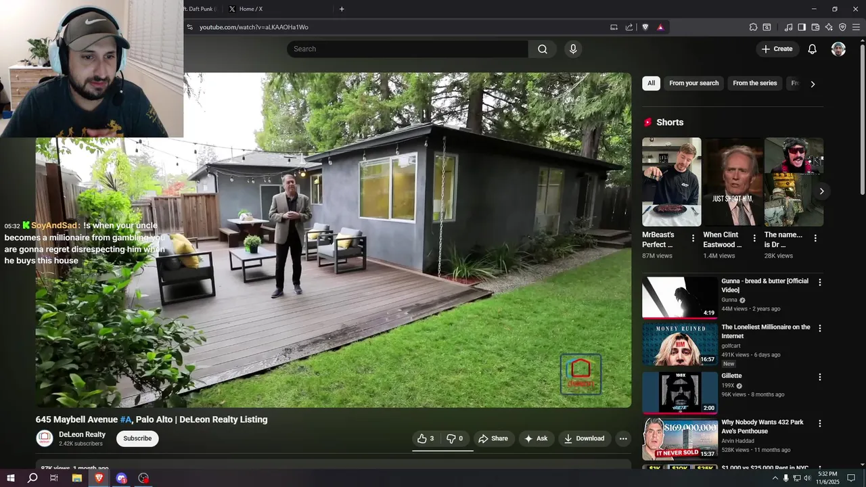
Task: Start voice search with microphone icon
Action: pos(573,49)
